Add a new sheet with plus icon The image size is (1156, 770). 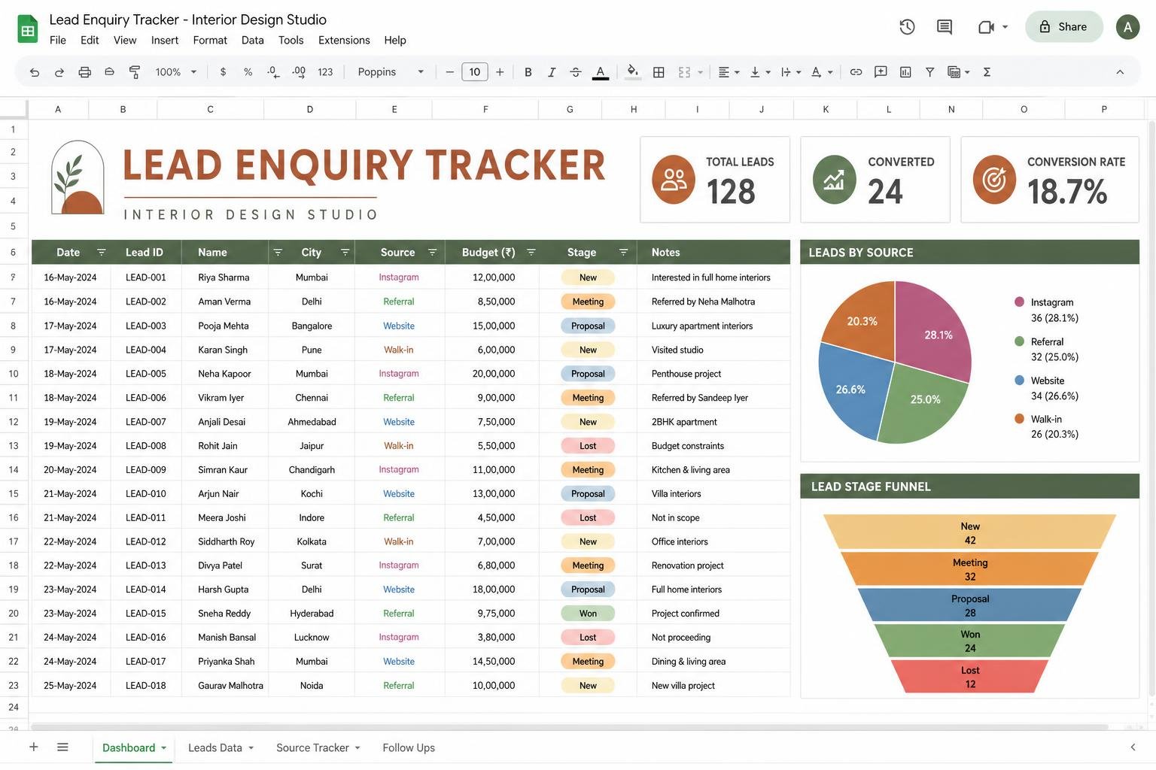[x=33, y=747]
